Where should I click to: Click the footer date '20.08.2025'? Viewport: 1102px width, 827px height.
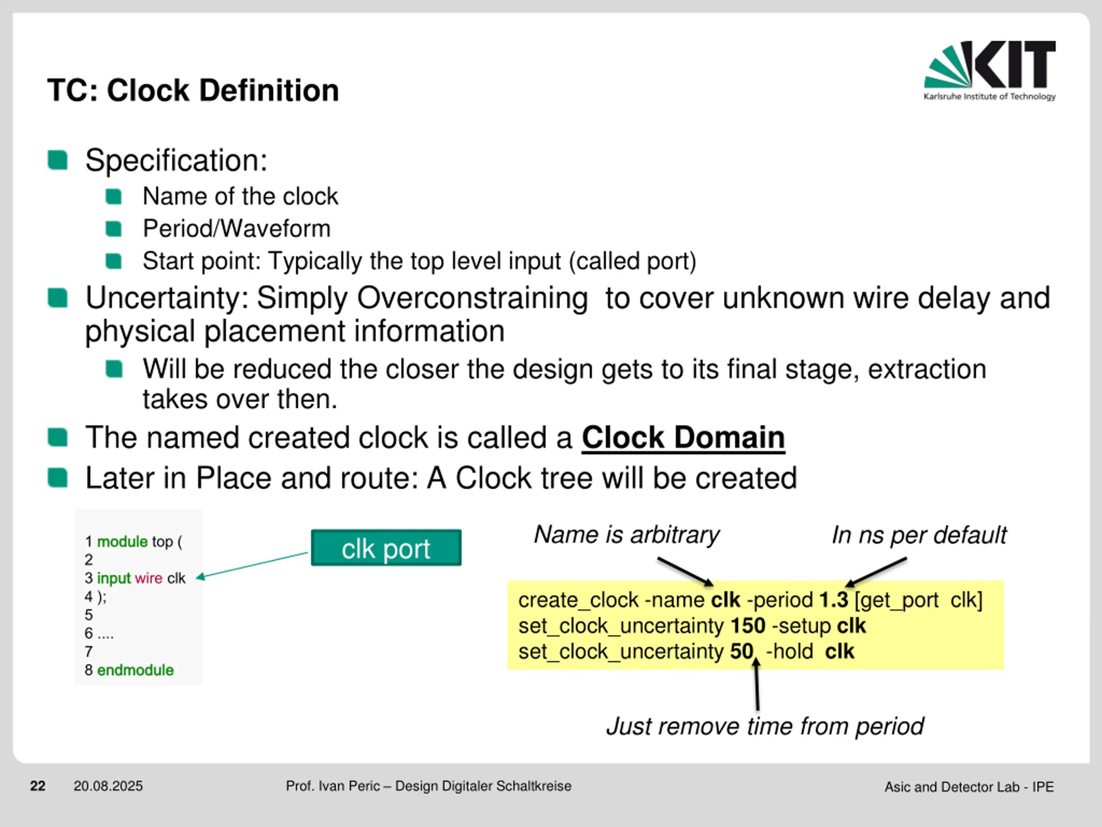pyautogui.click(x=108, y=786)
